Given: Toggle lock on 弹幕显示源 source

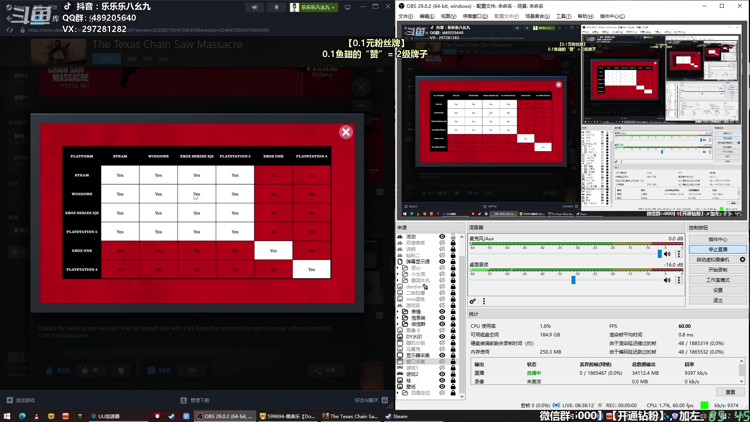Looking at the screenshot, I should pos(453,261).
